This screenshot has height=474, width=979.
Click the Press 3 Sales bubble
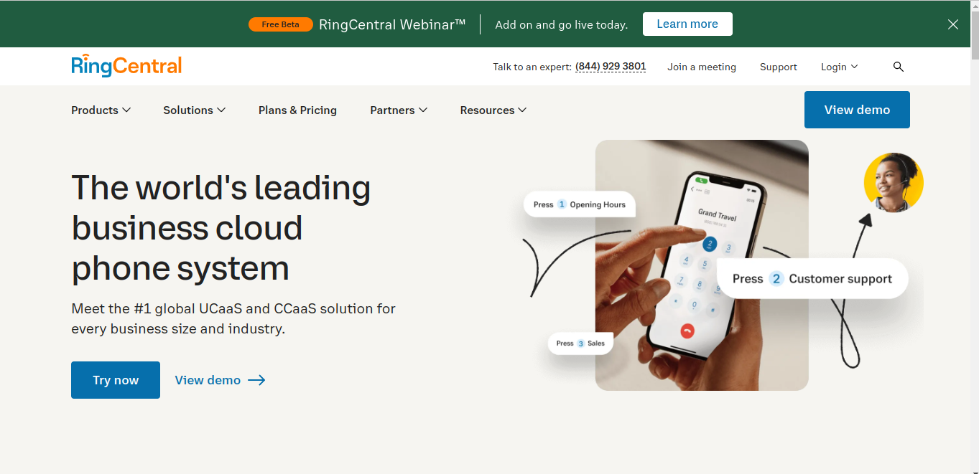(x=580, y=343)
